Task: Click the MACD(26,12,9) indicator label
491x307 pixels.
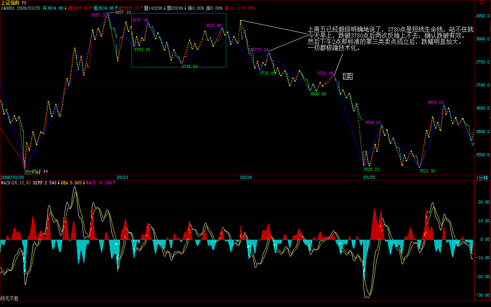Action: click(x=15, y=183)
